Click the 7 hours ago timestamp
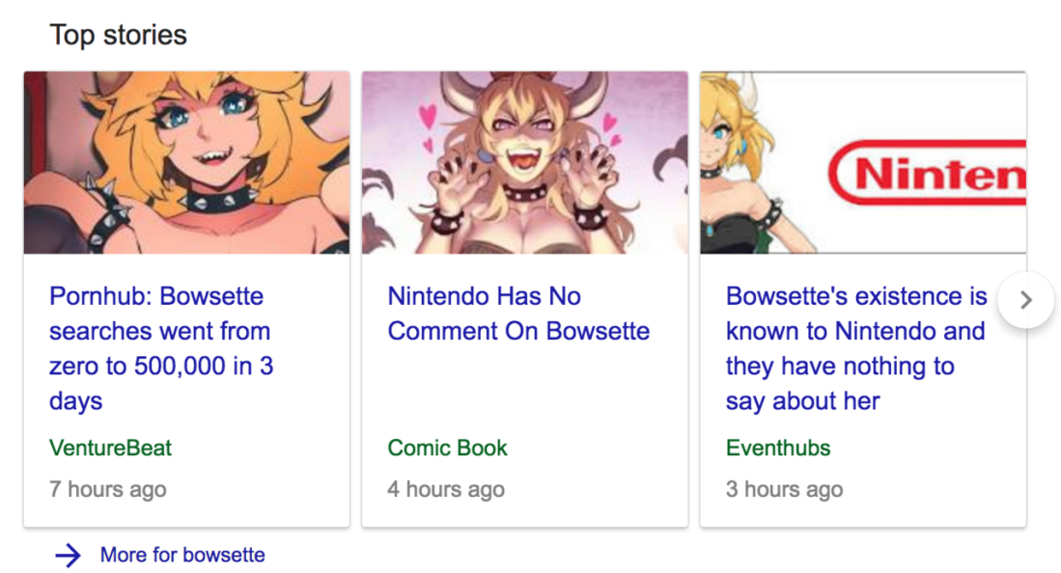This screenshot has width=1061, height=573. [x=107, y=489]
